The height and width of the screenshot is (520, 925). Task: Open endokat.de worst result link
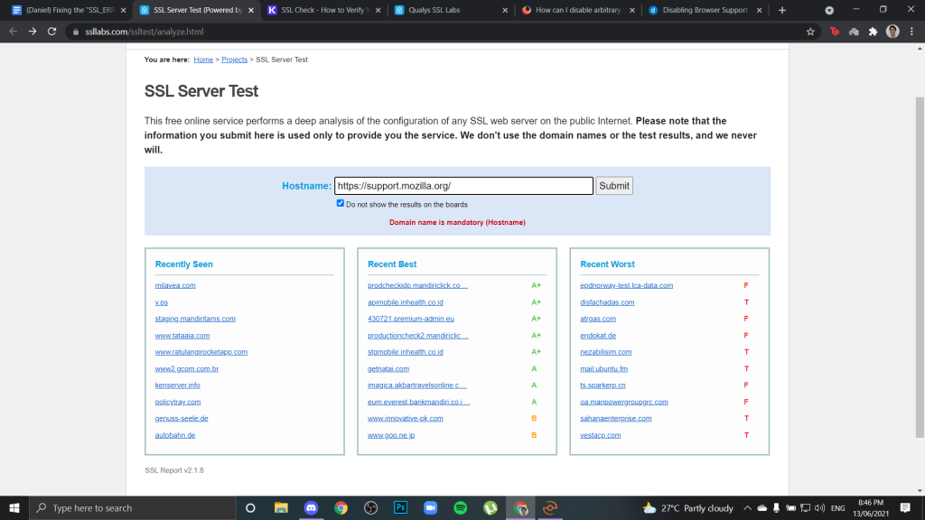coord(598,336)
